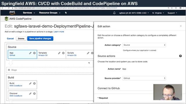
Task: Click the Source stage heading
Action: (12, 47)
